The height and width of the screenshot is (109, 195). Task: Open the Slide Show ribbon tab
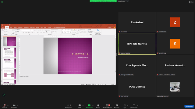(32, 28)
